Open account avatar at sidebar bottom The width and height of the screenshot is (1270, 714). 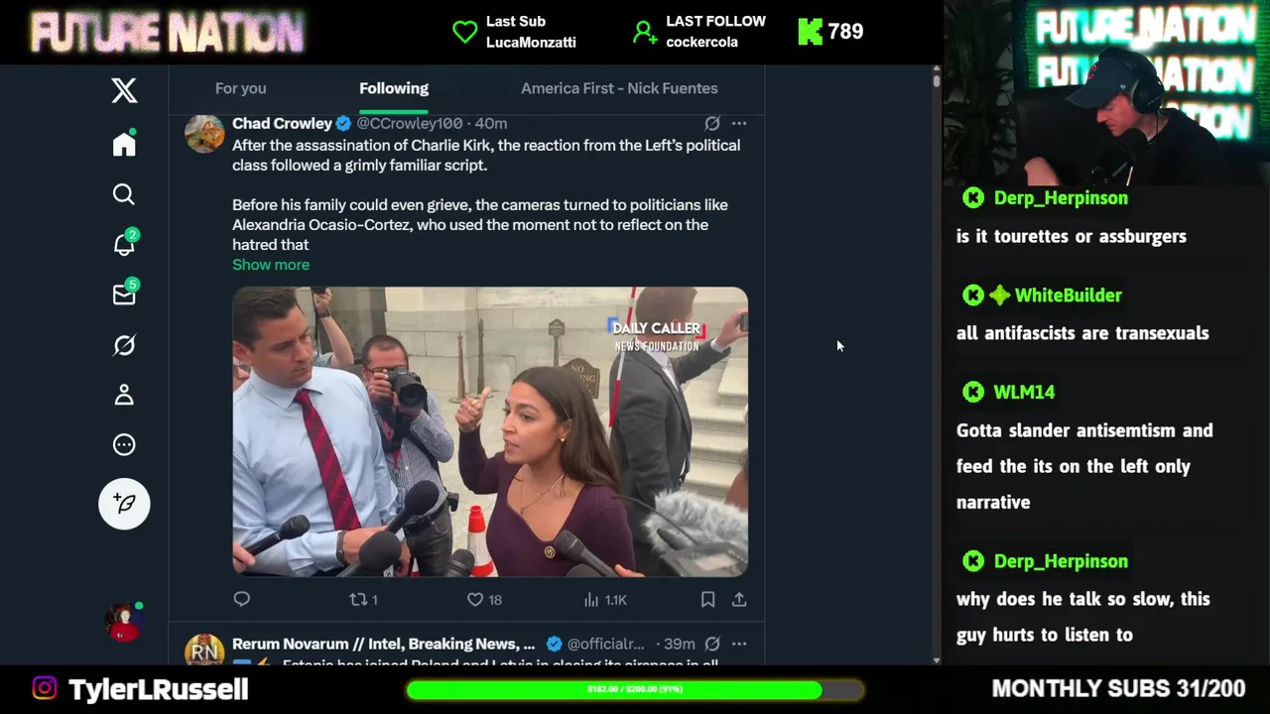[124, 622]
